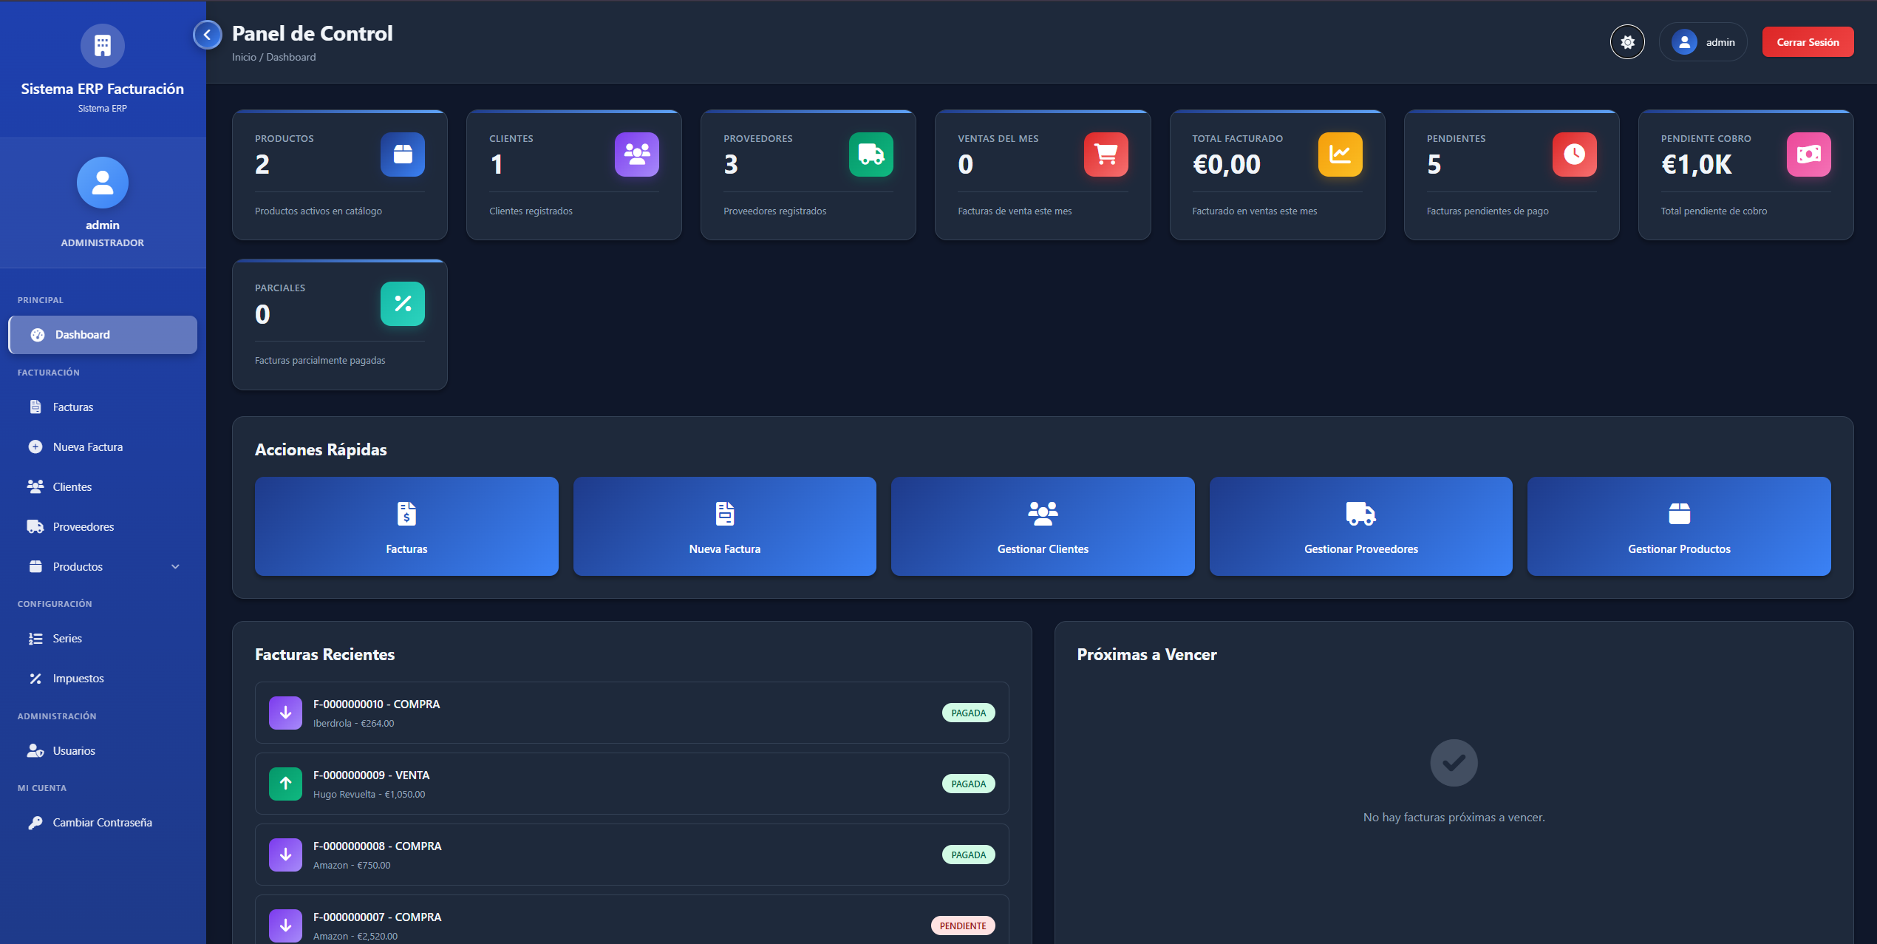Click the red Pendientes clock icon
The image size is (1877, 944).
pyautogui.click(x=1574, y=154)
